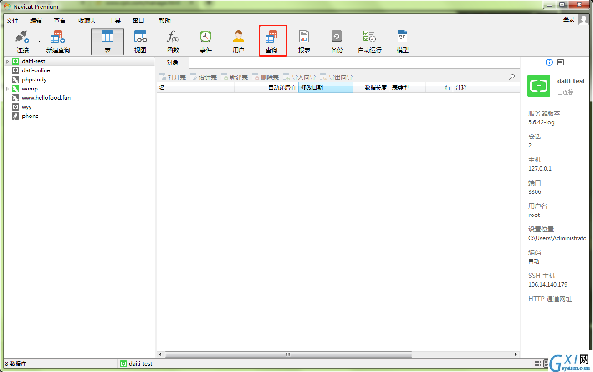The height and width of the screenshot is (372, 593).
Task: Expand the wamp connection tree node
Action: (7, 89)
